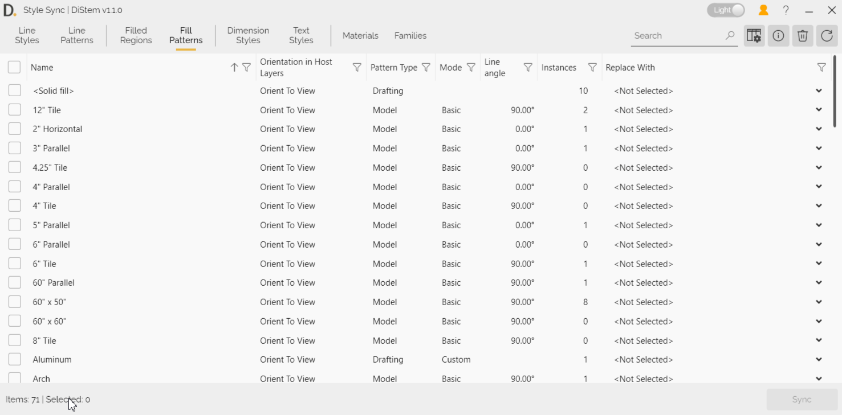Click the Search input field

[677, 35]
